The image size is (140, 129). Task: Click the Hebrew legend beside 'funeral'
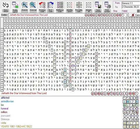tap(131, 109)
